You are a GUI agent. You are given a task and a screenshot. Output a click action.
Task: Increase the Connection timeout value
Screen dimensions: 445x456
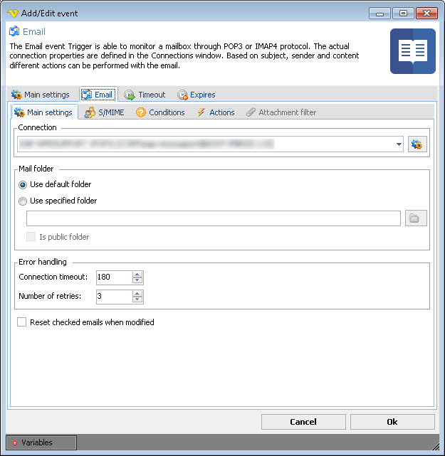pos(137,274)
